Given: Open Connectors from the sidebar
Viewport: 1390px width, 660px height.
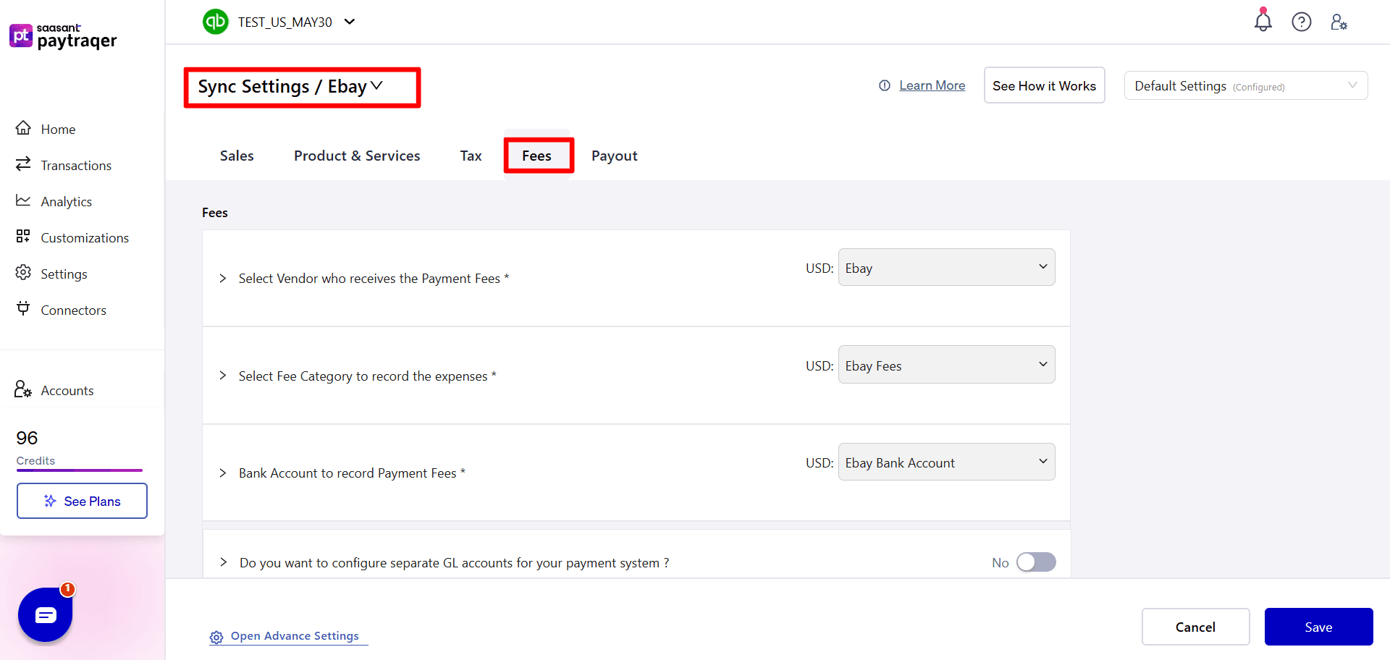Looking at the screenshot, I should click(x=73, y=310).
